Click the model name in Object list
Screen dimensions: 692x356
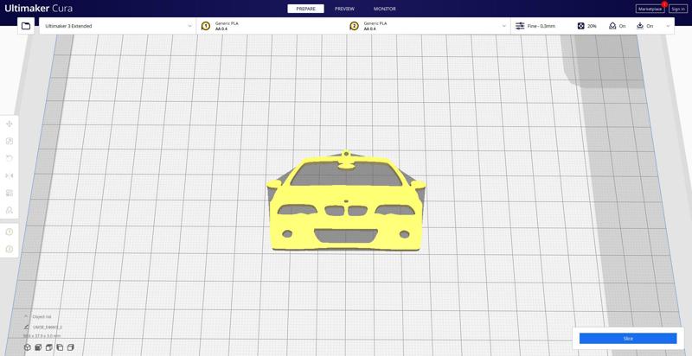(x=48, y=327)
